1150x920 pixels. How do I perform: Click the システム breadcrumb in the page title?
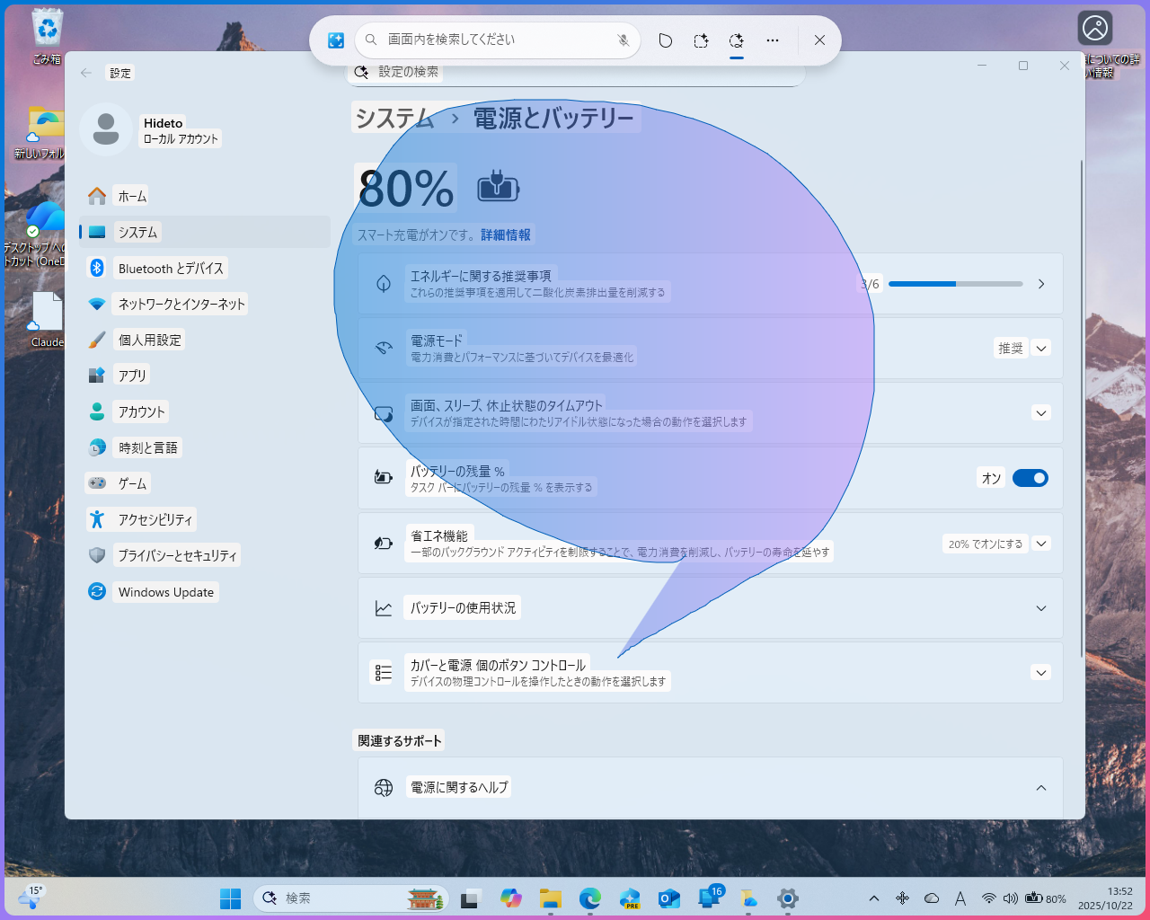tap(394, 118)
